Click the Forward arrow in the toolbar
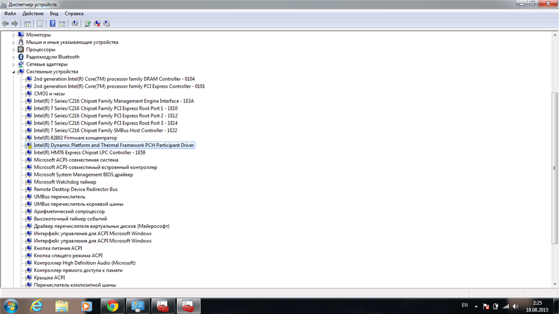This screenshot has height=314, width=559. [15, 23]
